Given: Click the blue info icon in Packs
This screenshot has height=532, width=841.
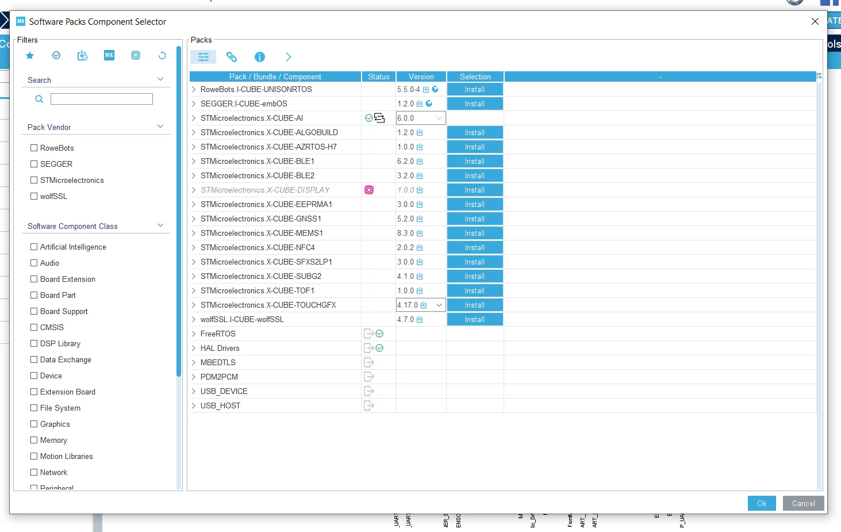Looking at the screenshot, I should point(260,57).
